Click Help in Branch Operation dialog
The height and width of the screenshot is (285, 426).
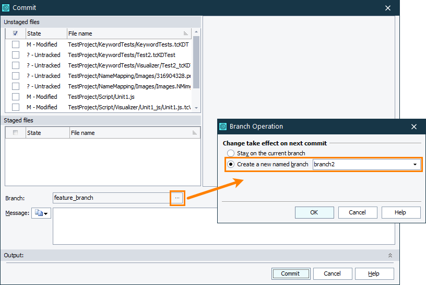coord(401,213)
